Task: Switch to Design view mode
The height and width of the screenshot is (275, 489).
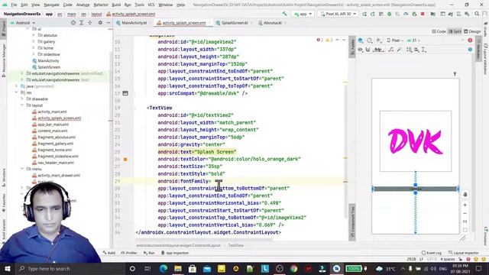Action: 472,31
